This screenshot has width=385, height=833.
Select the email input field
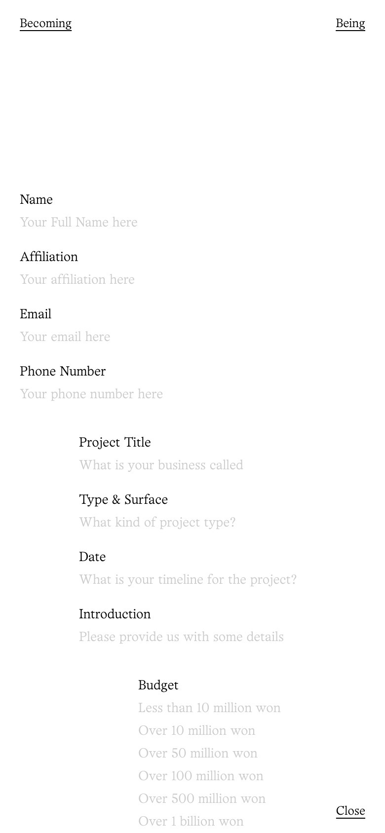click(x=65, y=337)
